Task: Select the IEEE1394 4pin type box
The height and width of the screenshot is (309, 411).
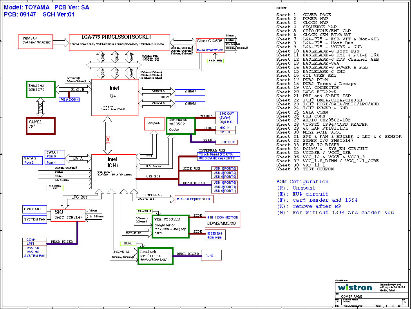Action: [x=215, y=235]
